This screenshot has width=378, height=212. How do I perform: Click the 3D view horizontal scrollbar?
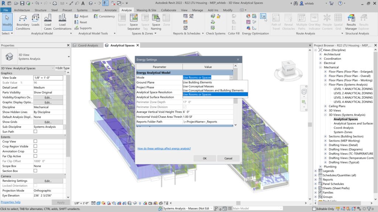point(238,203)
